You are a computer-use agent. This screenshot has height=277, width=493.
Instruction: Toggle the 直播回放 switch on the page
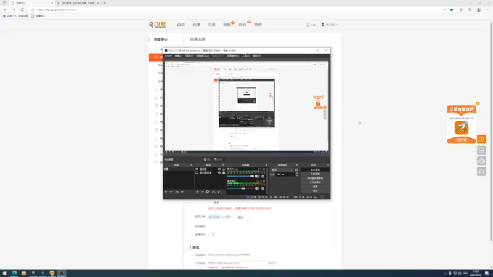point(211,235)
